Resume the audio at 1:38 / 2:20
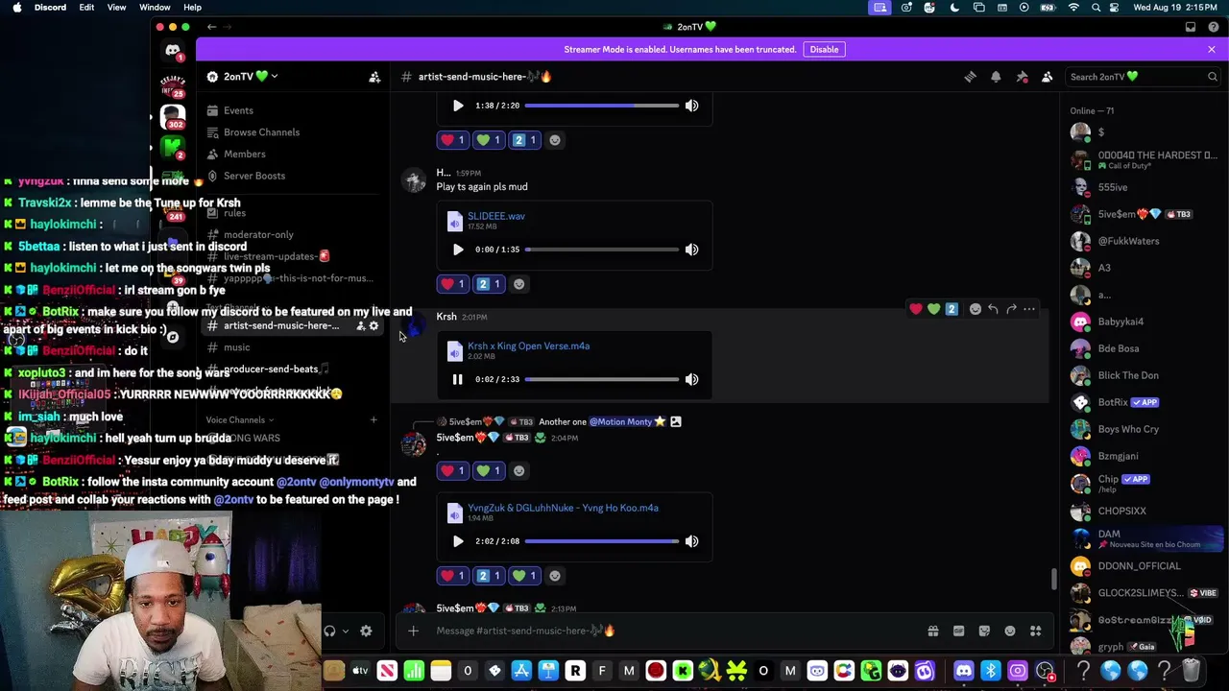The image size is (1229, 691). [x=458, y=106]
